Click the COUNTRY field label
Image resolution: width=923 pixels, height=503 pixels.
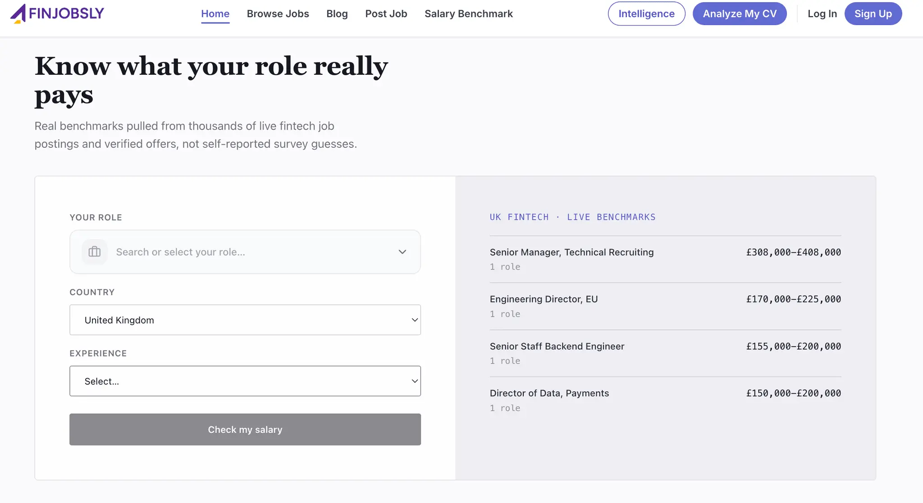point(92,292)
